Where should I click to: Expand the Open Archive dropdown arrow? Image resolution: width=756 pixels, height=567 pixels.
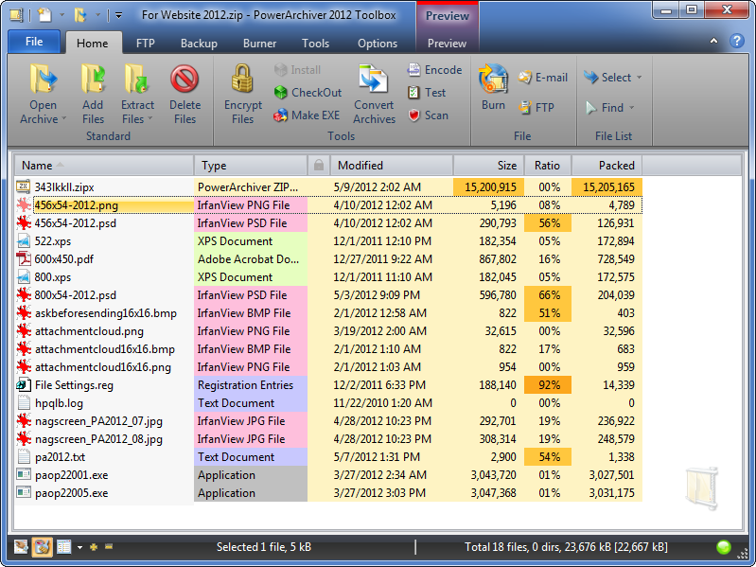[63, 118]
